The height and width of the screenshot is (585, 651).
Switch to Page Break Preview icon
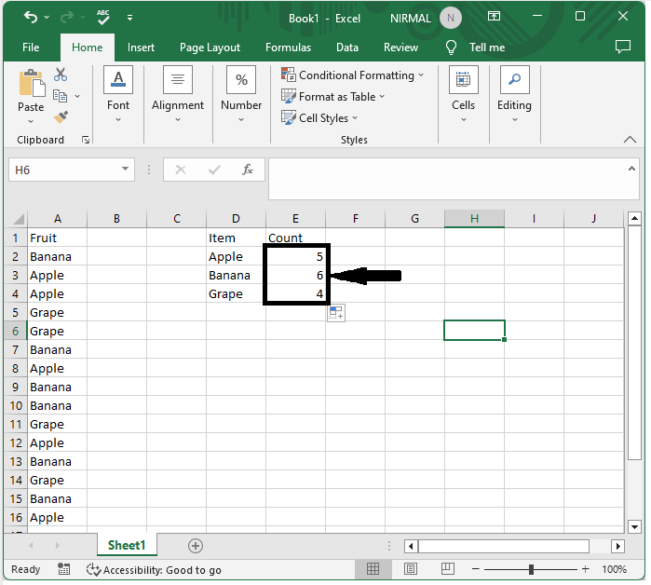pos(448,569)
